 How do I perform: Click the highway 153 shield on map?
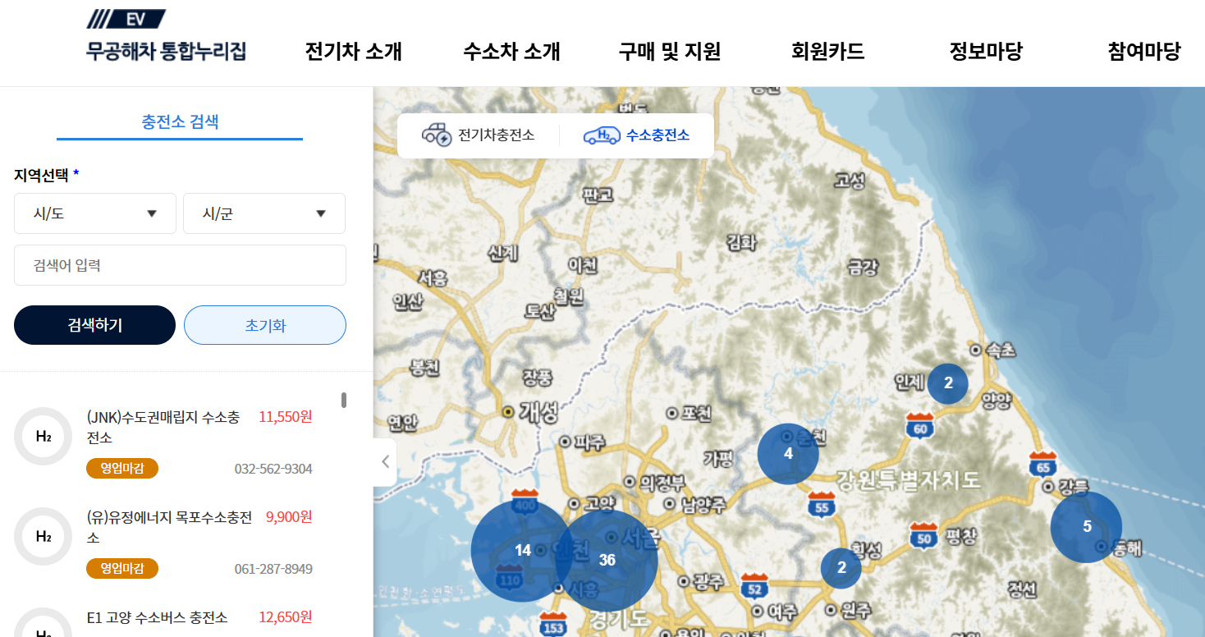click(x=554, y=624)
